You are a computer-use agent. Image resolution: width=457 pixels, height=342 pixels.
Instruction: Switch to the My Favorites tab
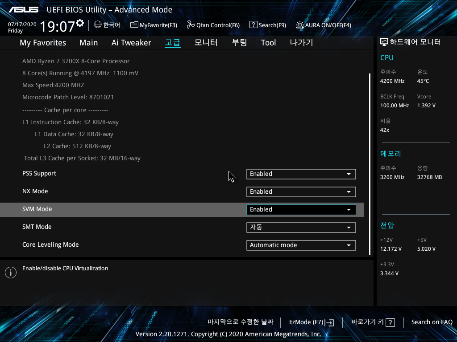click(x=43, y=43)
